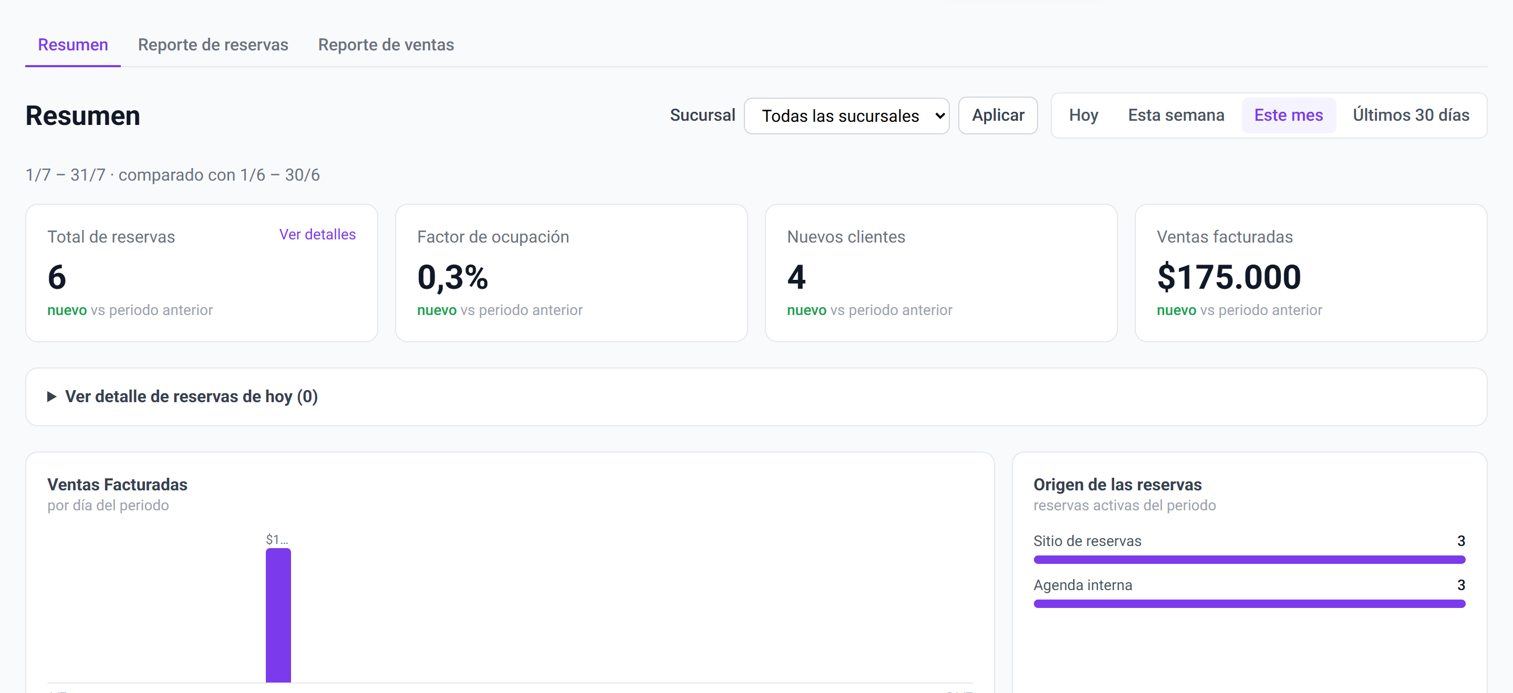Open the Reporte de reservas tab
The image size is (1513, 693).
[x=213, y=45]
